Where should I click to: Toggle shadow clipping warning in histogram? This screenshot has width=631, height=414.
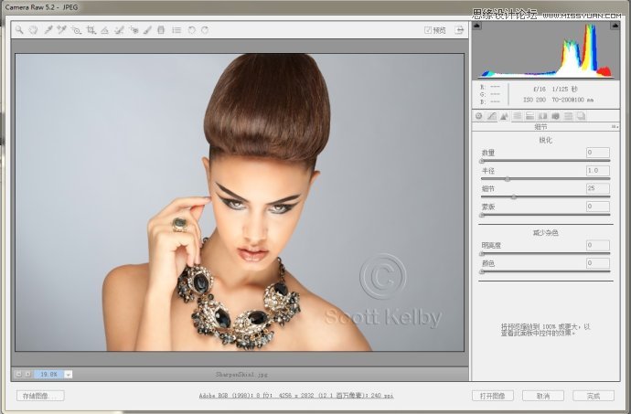tap(478, 27)
